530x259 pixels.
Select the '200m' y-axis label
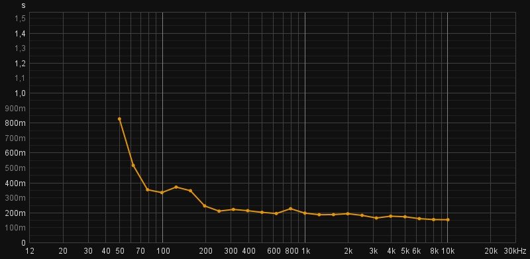tap(15, 213)
